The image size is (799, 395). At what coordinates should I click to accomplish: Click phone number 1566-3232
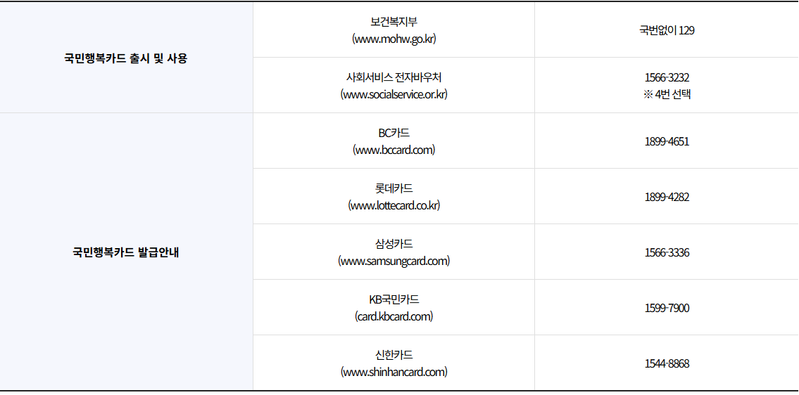coord(666,77)
